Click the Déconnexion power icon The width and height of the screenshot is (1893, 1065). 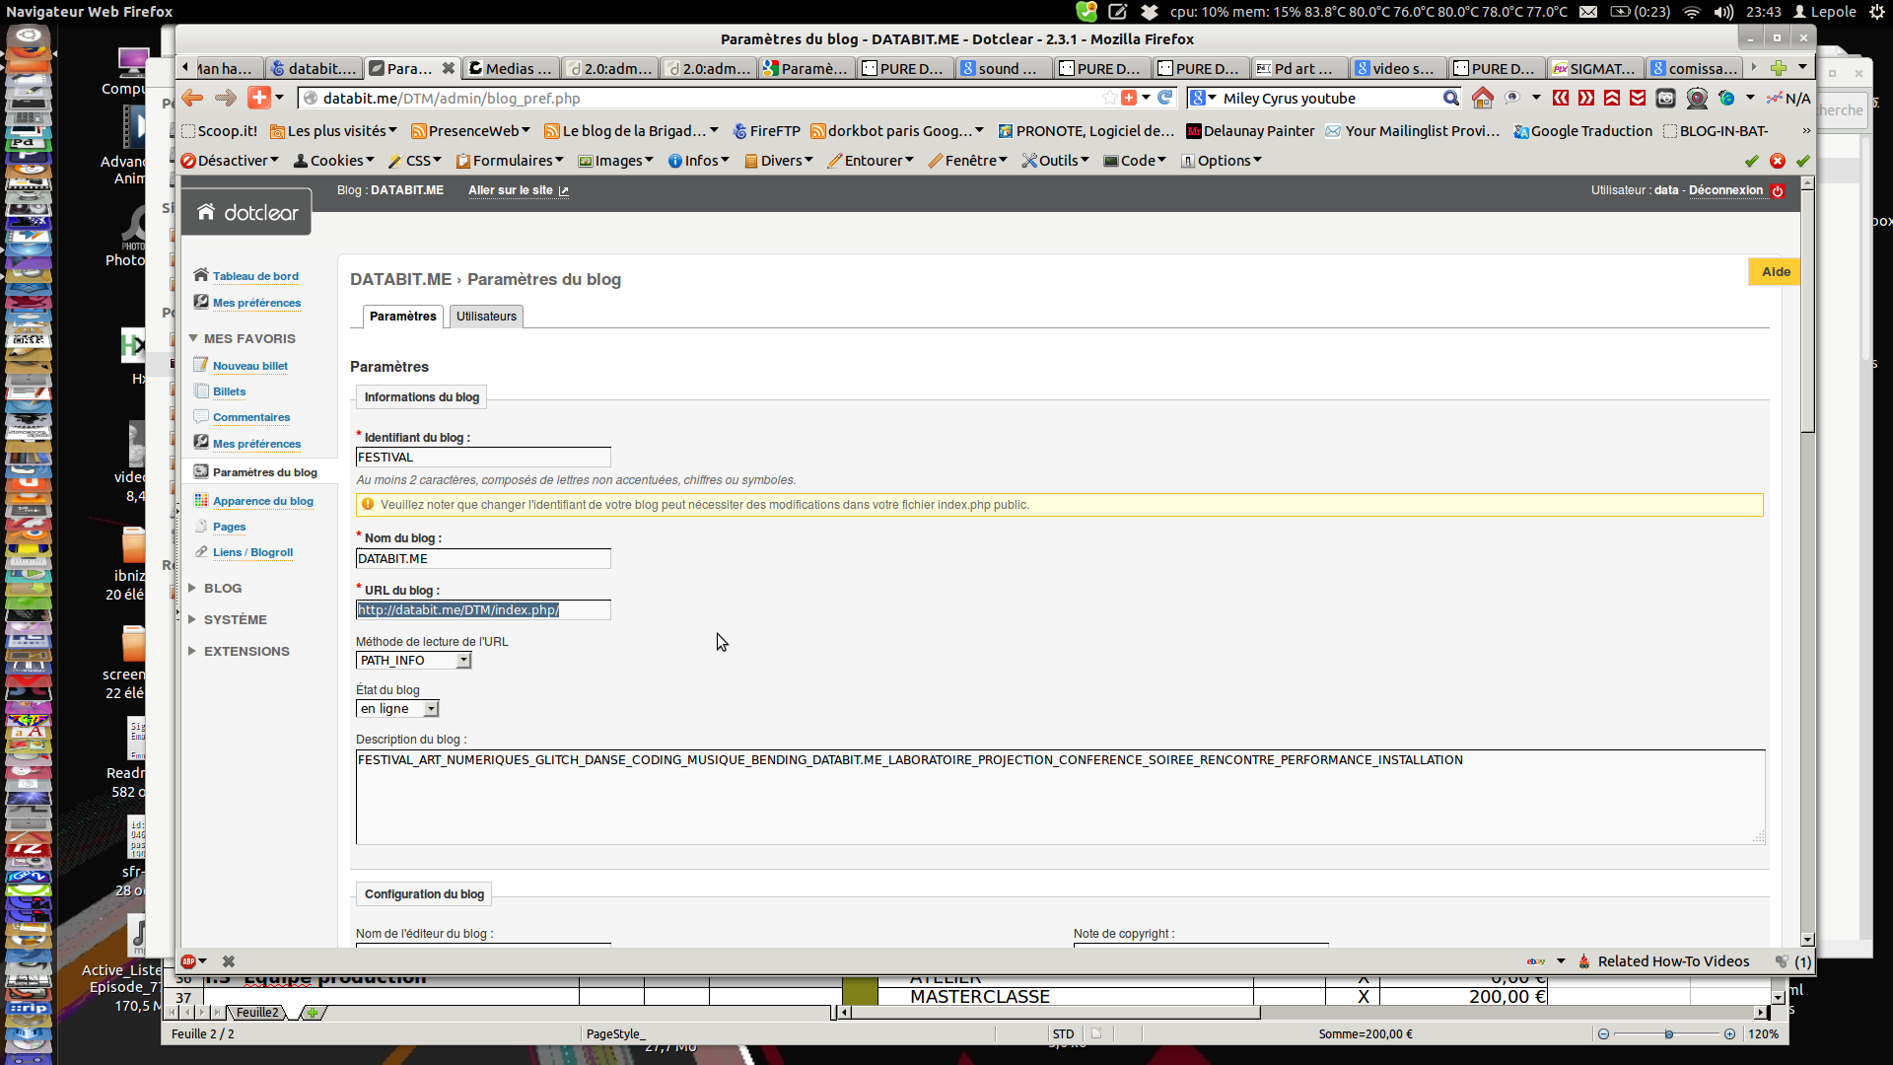tap(1778, 191)
